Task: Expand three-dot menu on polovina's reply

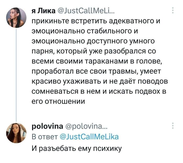Action: pos(173,126)
